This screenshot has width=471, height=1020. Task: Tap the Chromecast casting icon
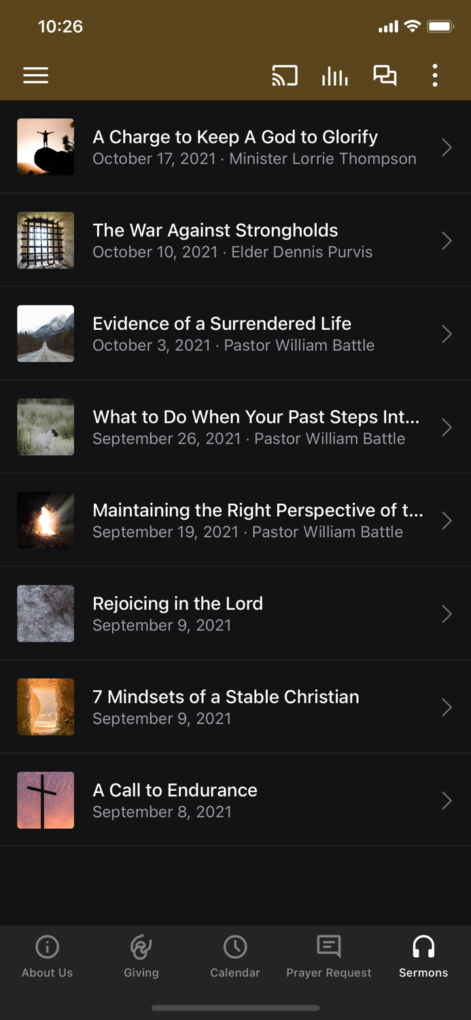pyautogui.click(x=285, y=75)
